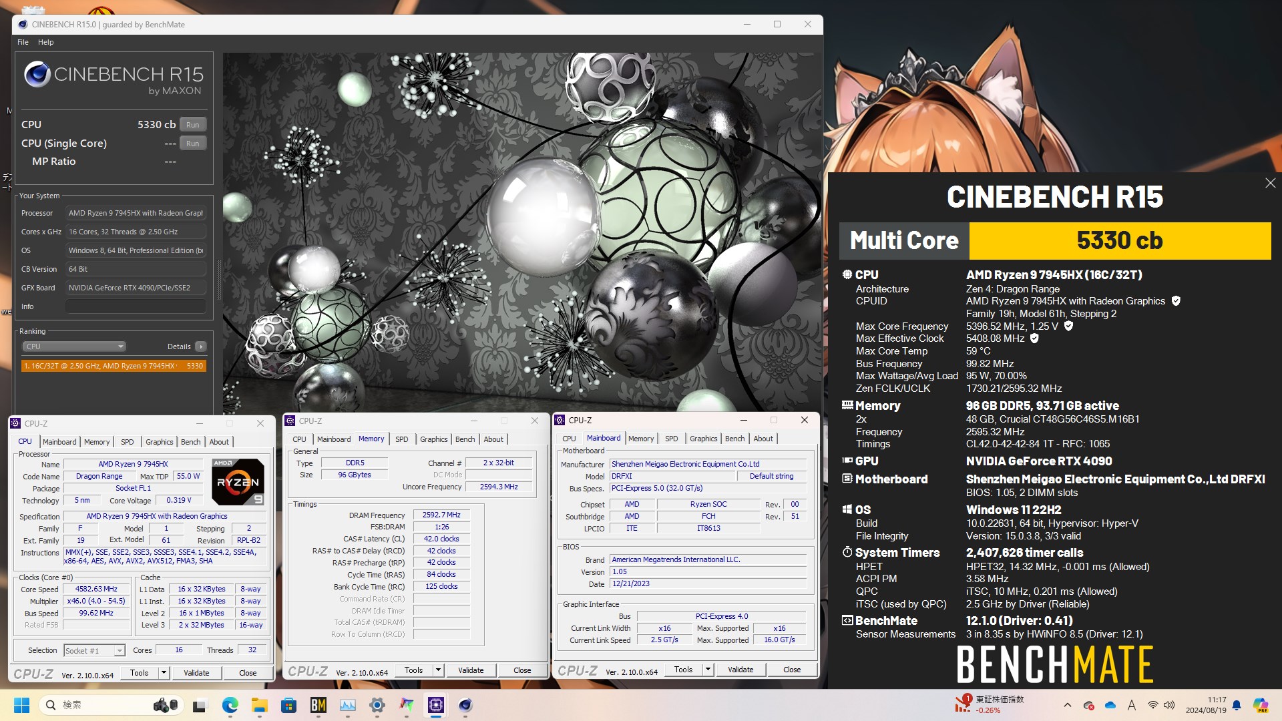Open the Socket #1 selection dropdown
Image resolution: width=1282 pixels, height=721 pixels.
[94, 650]
